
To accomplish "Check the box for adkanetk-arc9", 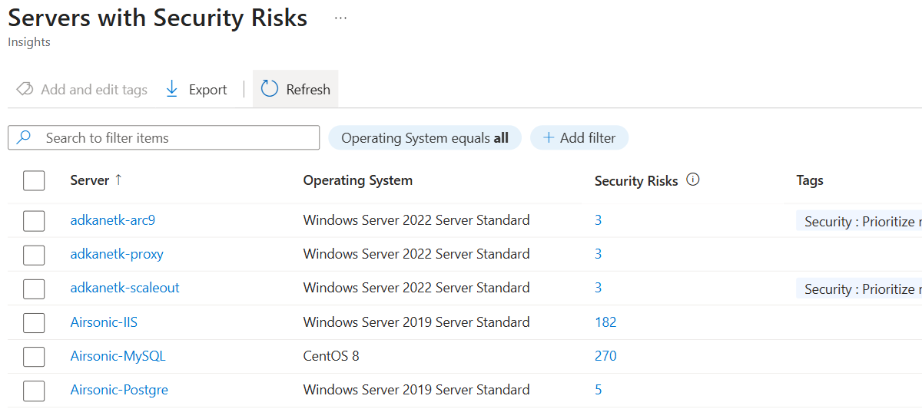I will click(x=34, y=221).
